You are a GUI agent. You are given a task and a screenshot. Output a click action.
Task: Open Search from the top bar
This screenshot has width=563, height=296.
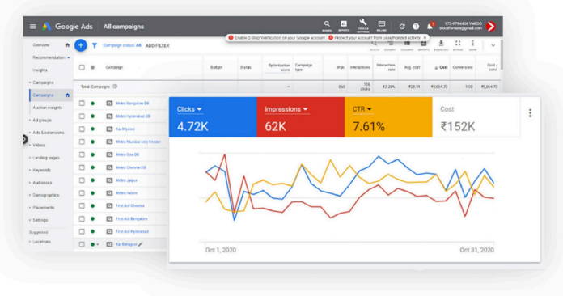point(327,25)
